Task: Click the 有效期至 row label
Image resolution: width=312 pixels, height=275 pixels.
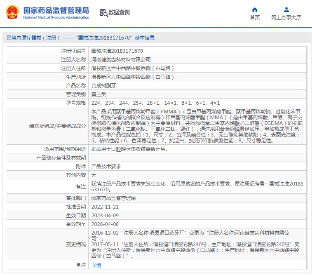Action: pos(76,224)
